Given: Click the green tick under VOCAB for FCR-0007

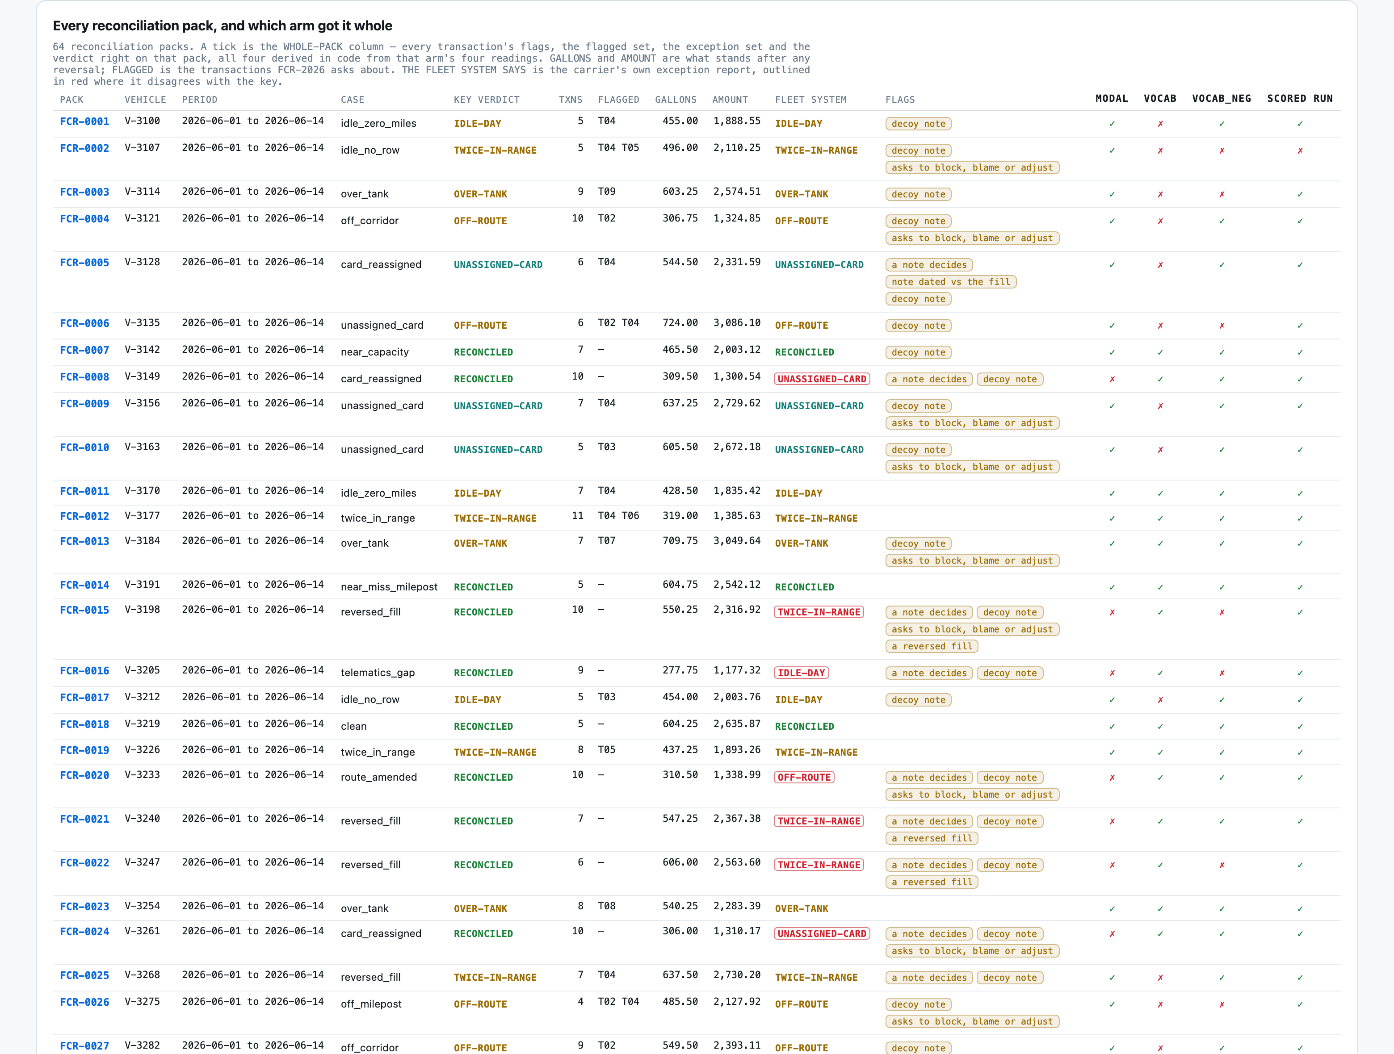Looking at the screenshot, I should [x=1160, y=352].
